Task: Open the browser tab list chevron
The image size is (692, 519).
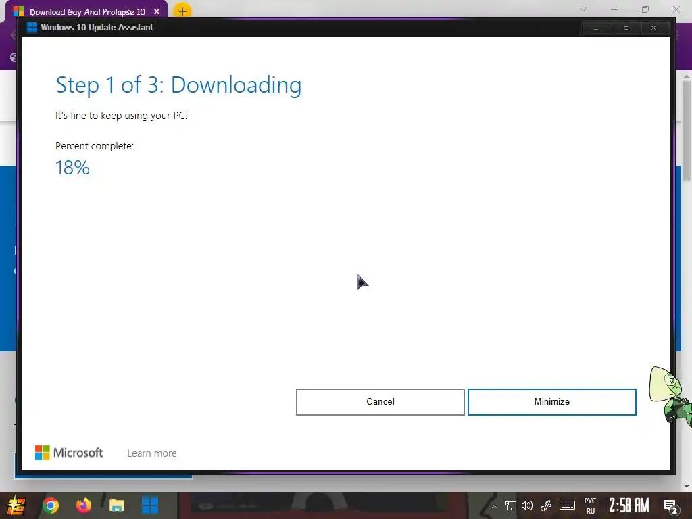Action: tap(583, 9)
